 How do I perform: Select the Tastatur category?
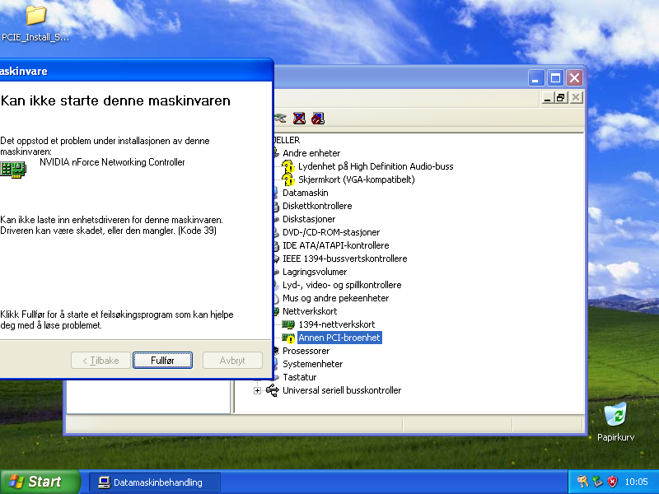click(x=300, y=377)
